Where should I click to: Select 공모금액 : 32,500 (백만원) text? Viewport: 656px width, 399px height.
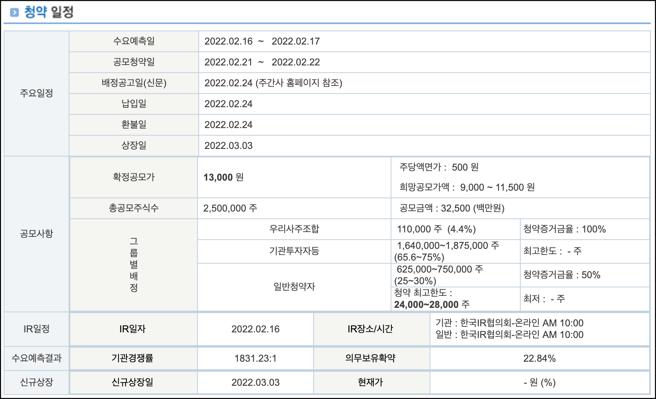(452, 208)
